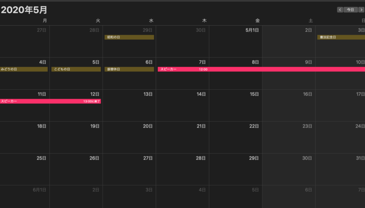
Task: Click the 28日 Thursday cell
Action: 182,171
